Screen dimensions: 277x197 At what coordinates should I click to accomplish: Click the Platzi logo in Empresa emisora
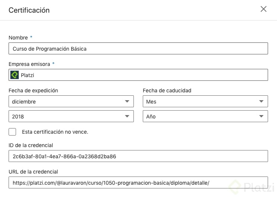click(15, 75)
